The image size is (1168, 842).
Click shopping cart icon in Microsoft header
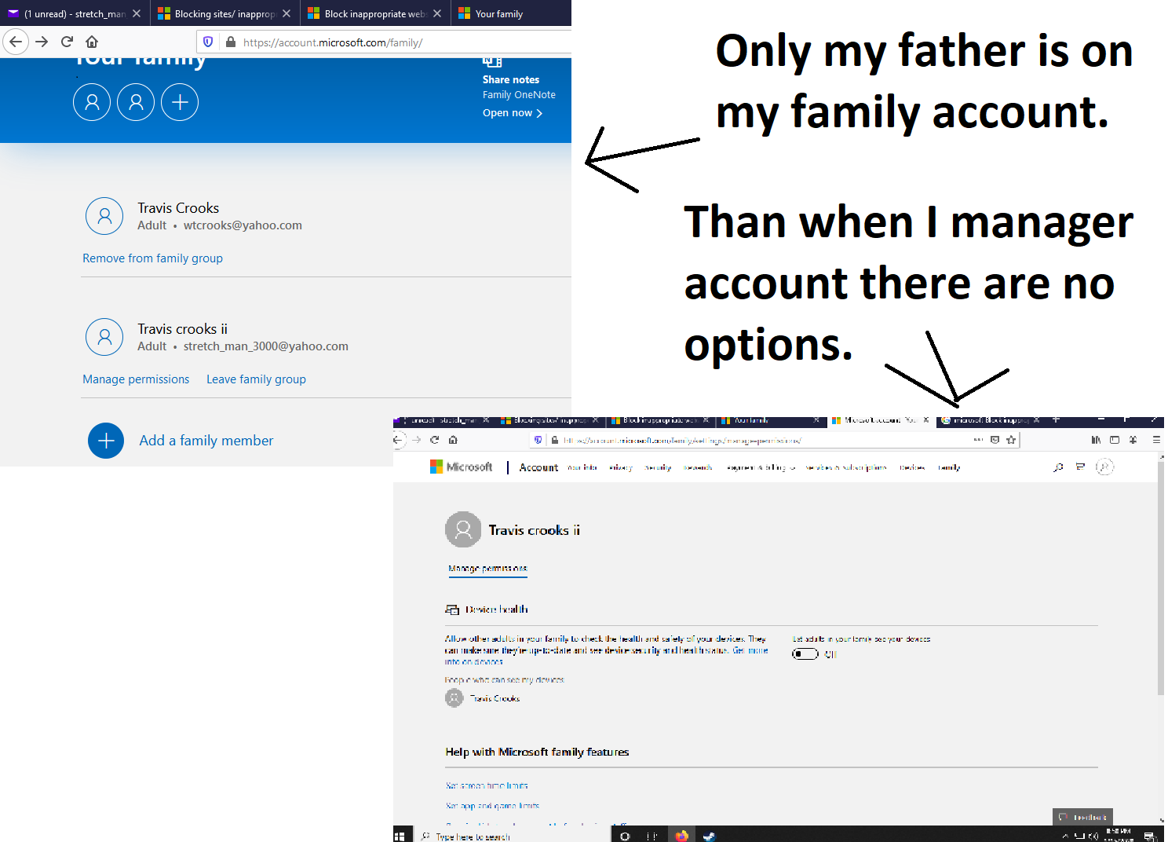[1080, 467]
